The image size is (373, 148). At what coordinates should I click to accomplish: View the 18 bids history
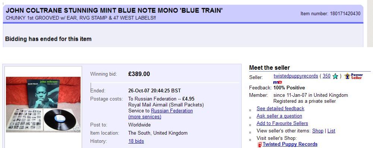136,141
